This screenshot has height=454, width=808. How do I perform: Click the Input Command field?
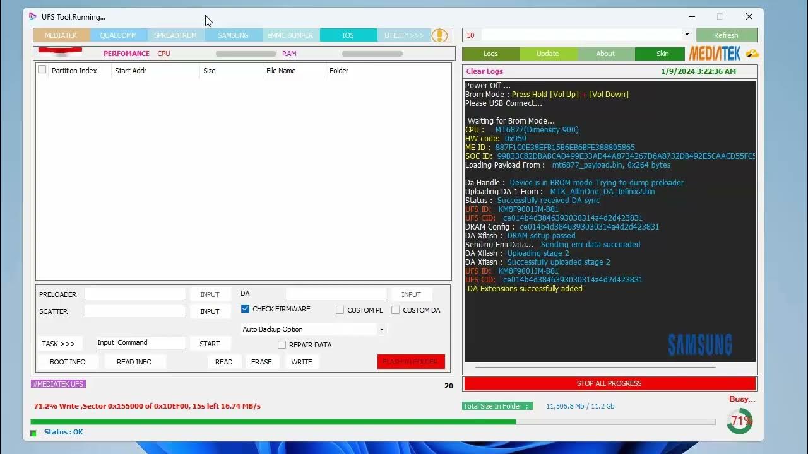coord(140,343)
